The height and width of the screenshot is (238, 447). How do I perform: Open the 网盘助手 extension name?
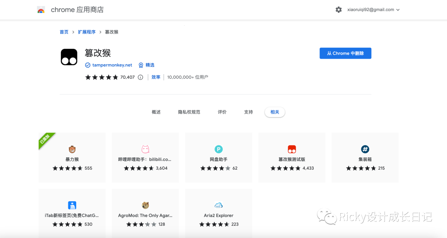click(x=219, y=159)
